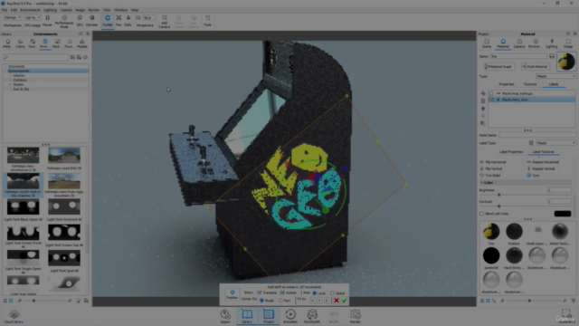Open the Colors library tab
579x326 pixels.
pos(20,43)
